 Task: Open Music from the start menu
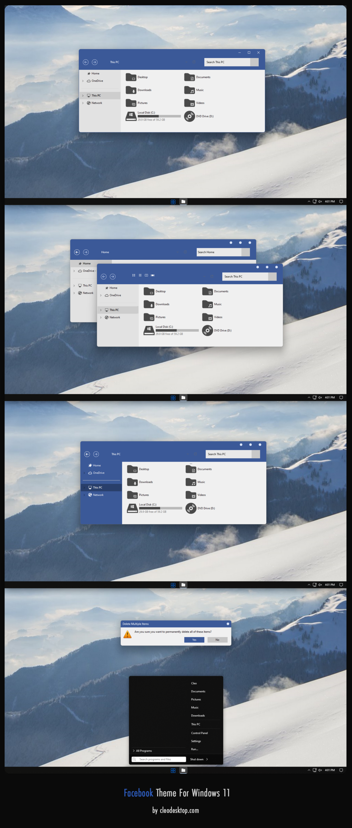click(194, 707)
